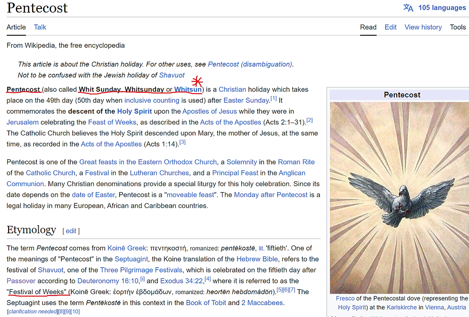Viewport: 469px width, 317px height.
Task: Open the date of Easter link
Action: coord(93,195)
